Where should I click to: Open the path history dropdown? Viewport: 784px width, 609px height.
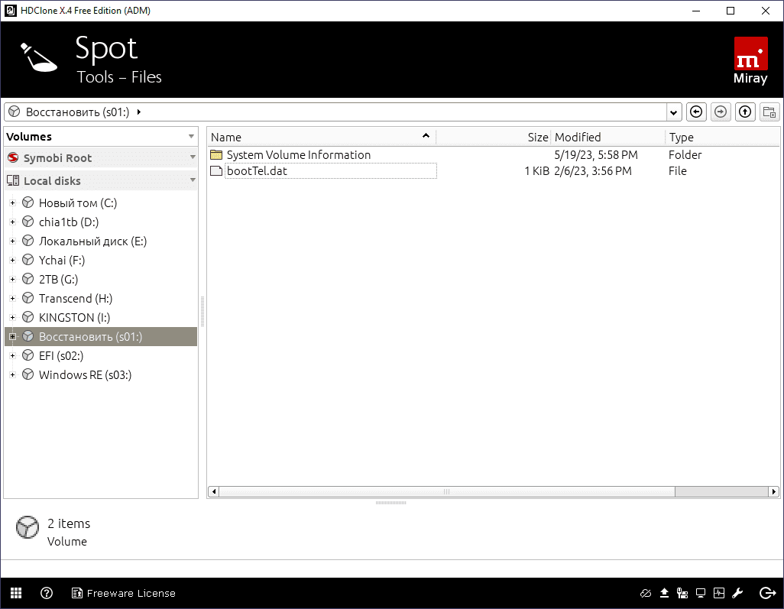(x=673, y=112)
